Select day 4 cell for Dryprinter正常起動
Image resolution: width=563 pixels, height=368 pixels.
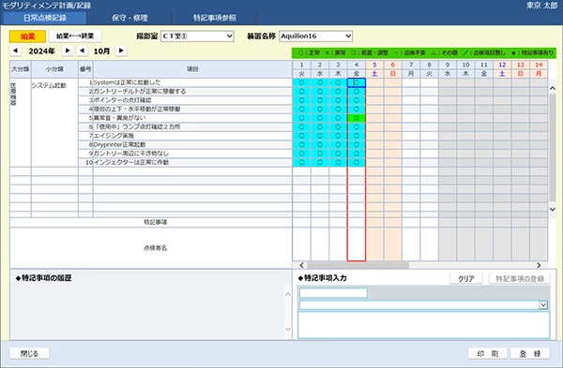357,145
